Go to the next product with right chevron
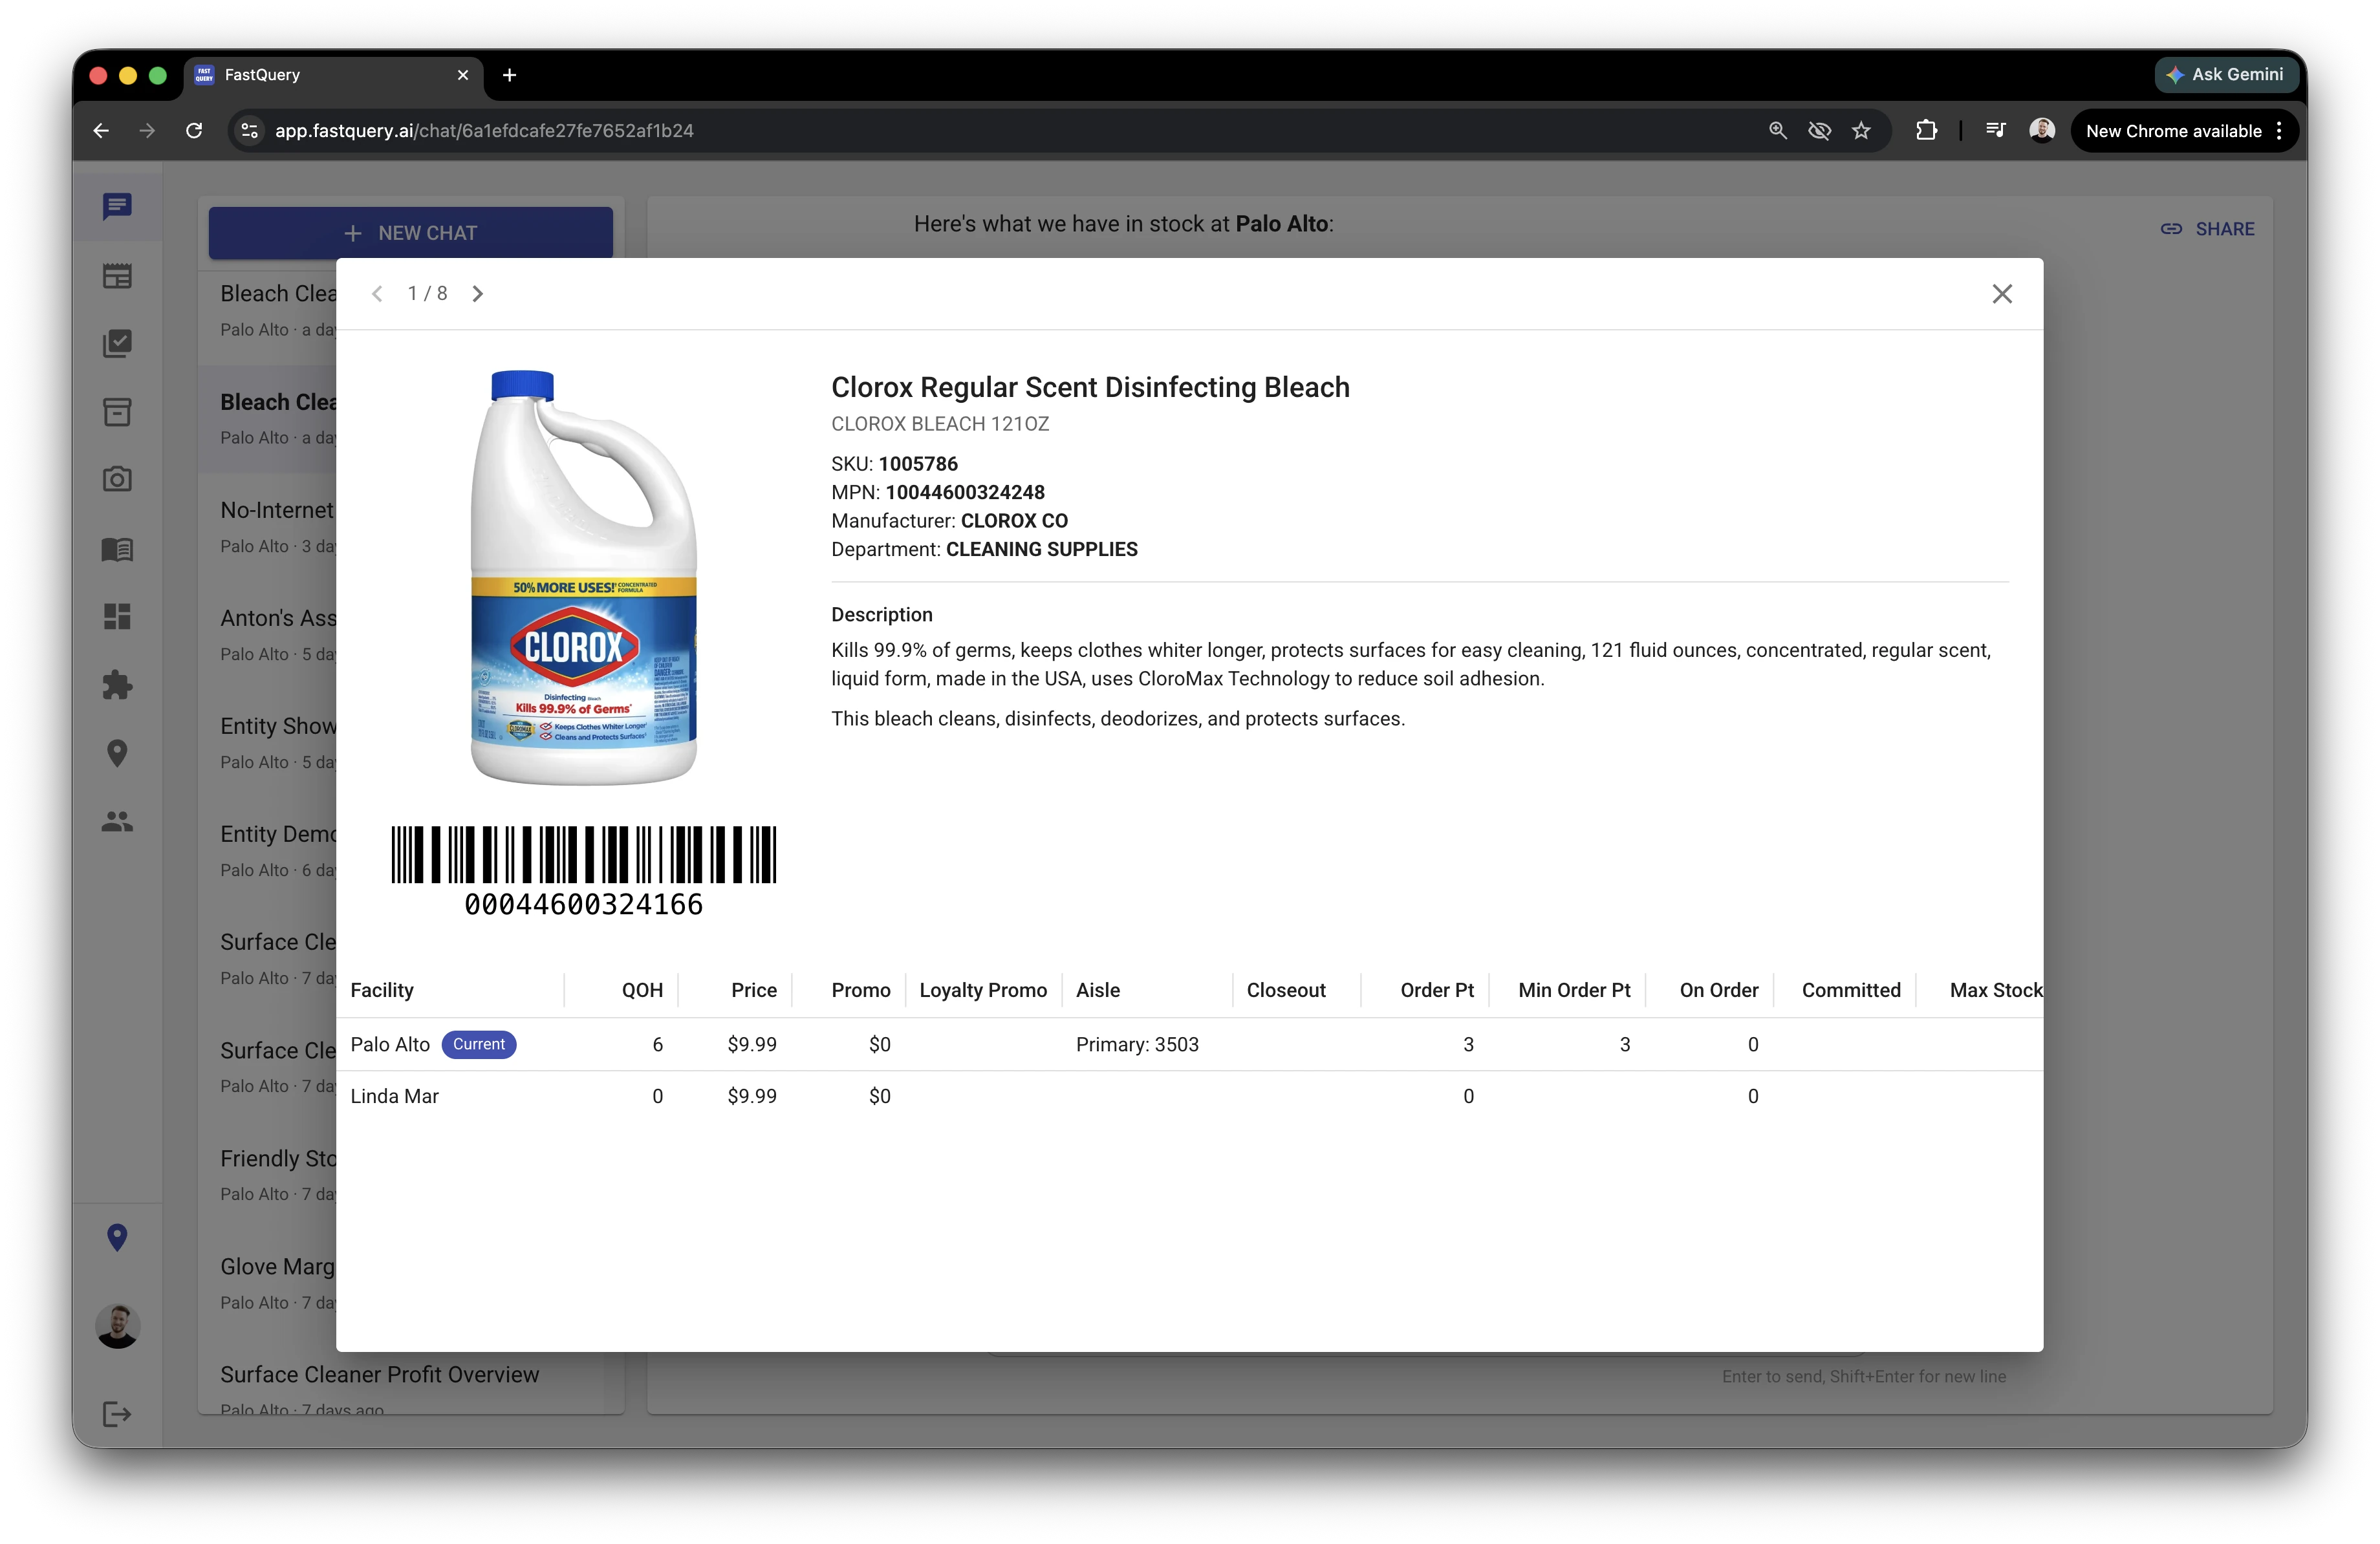Viewport: 2380px width, 1544px height. [x=478, y=294]
